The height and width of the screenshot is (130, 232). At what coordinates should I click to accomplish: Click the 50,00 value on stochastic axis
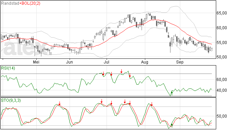(222, 116)
